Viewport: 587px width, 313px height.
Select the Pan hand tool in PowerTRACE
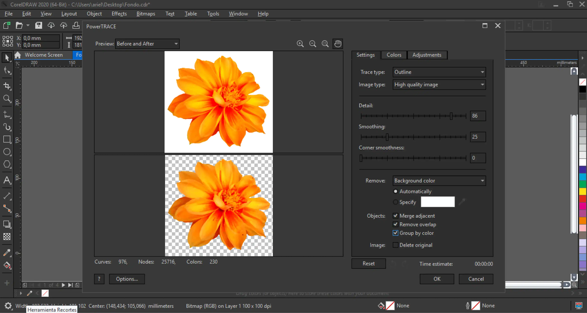(x=338, y=44)
